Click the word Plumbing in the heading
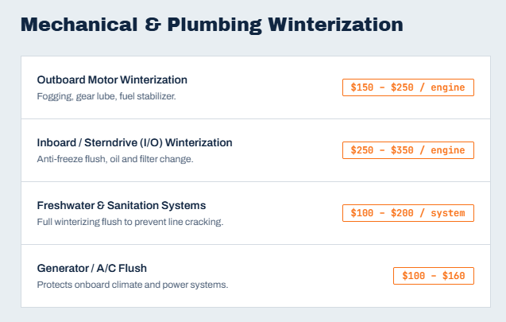Image resolution: width=506 pixels, height=322 pixels. point(214,25)
